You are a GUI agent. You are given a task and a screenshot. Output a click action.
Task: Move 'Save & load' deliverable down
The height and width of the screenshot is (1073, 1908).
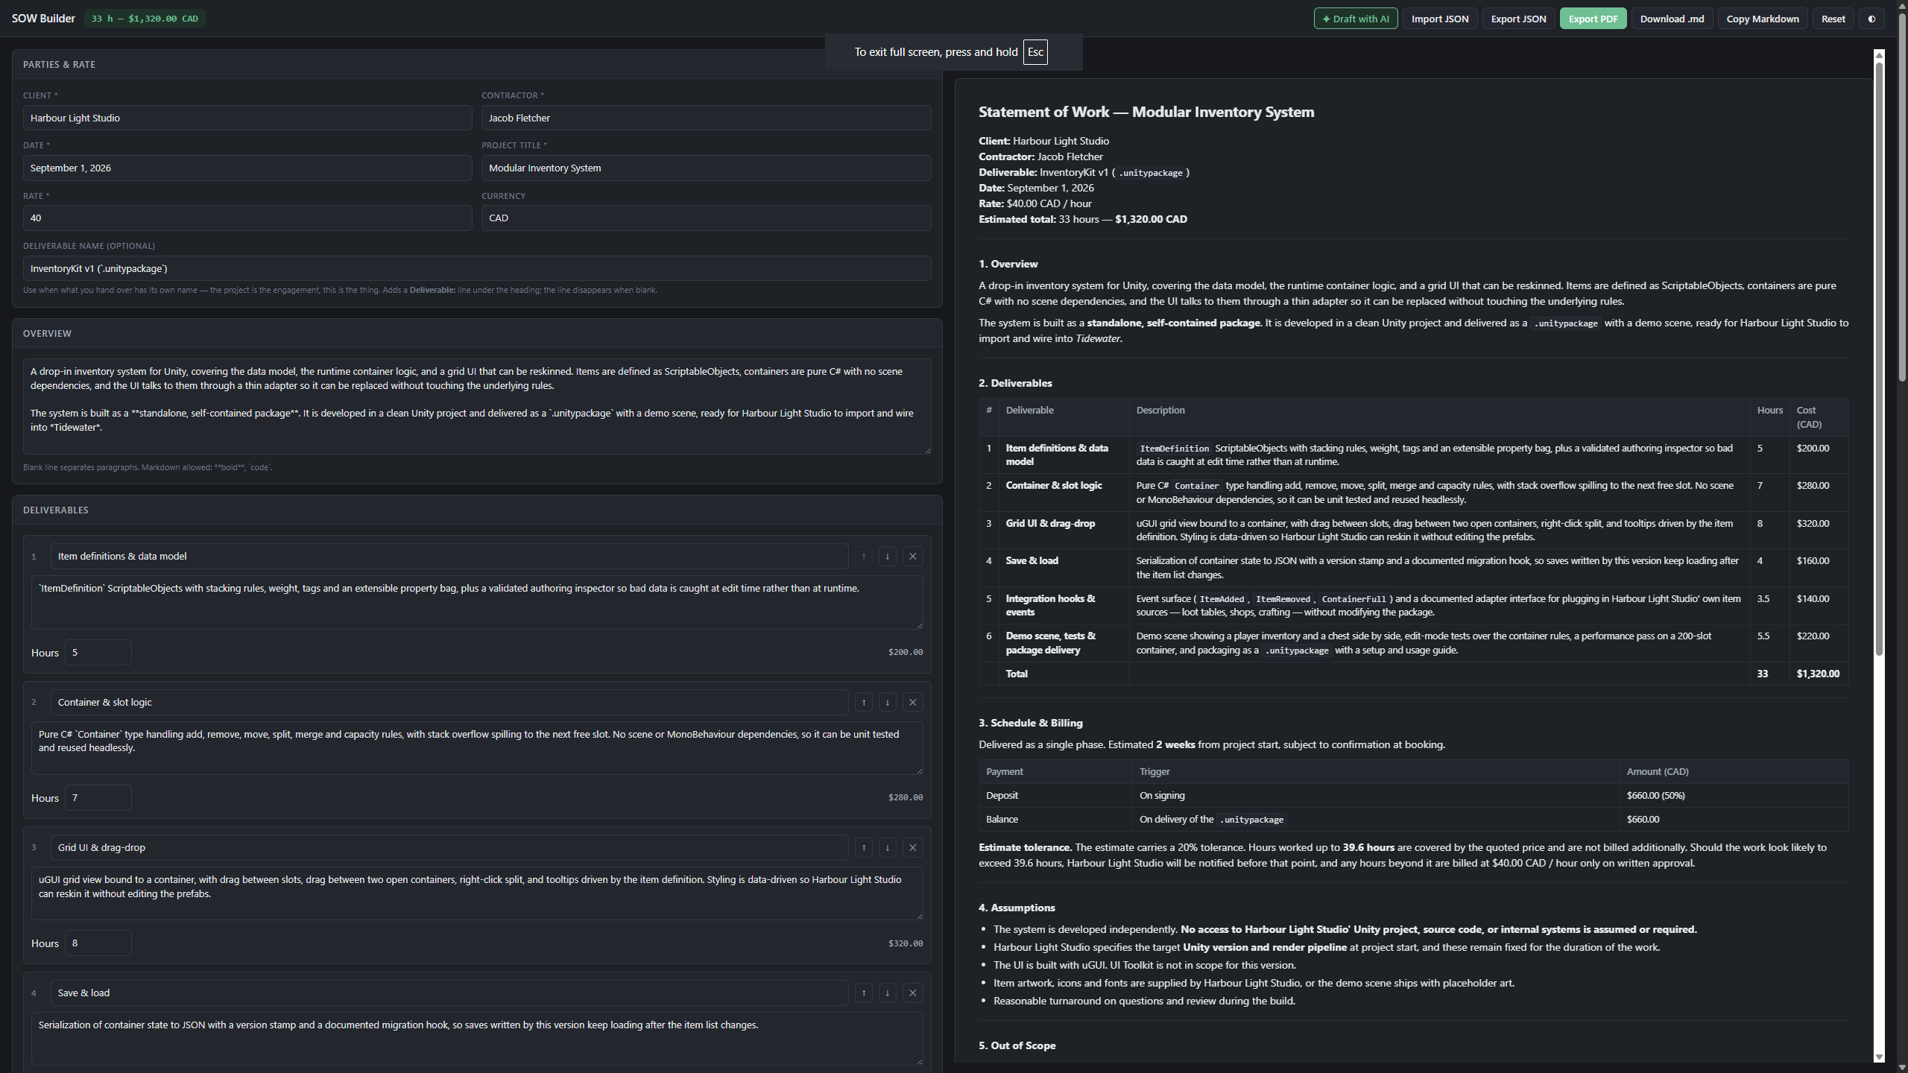(x=887, y=993)
